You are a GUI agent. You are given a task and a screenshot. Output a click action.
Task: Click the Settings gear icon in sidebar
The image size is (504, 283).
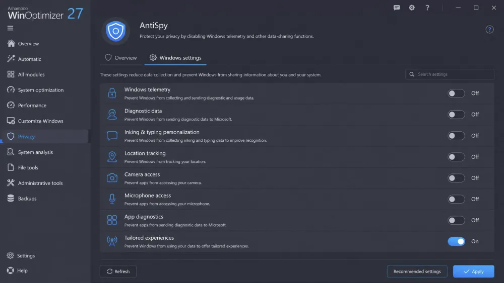pyautogui.click(x=10, y=255)
